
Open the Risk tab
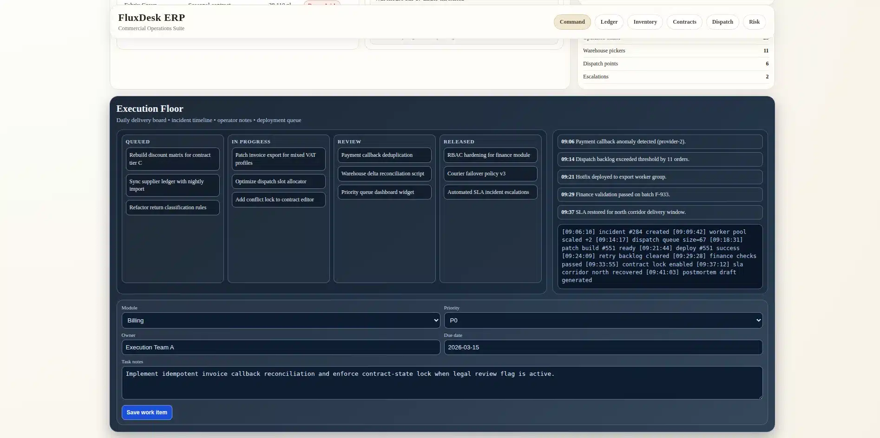point(754,22)
